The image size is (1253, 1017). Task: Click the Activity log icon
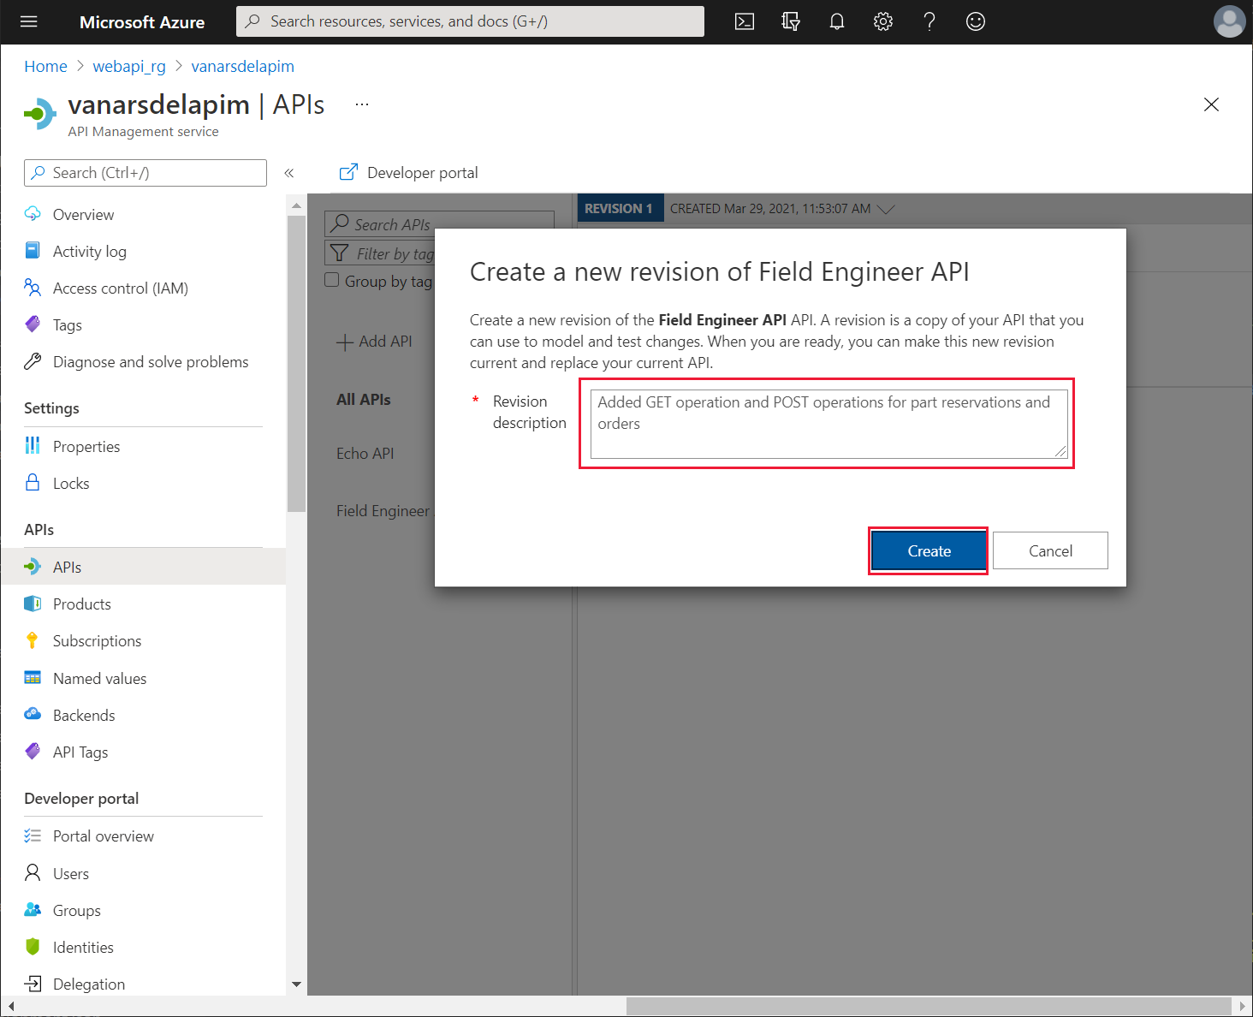33,251
